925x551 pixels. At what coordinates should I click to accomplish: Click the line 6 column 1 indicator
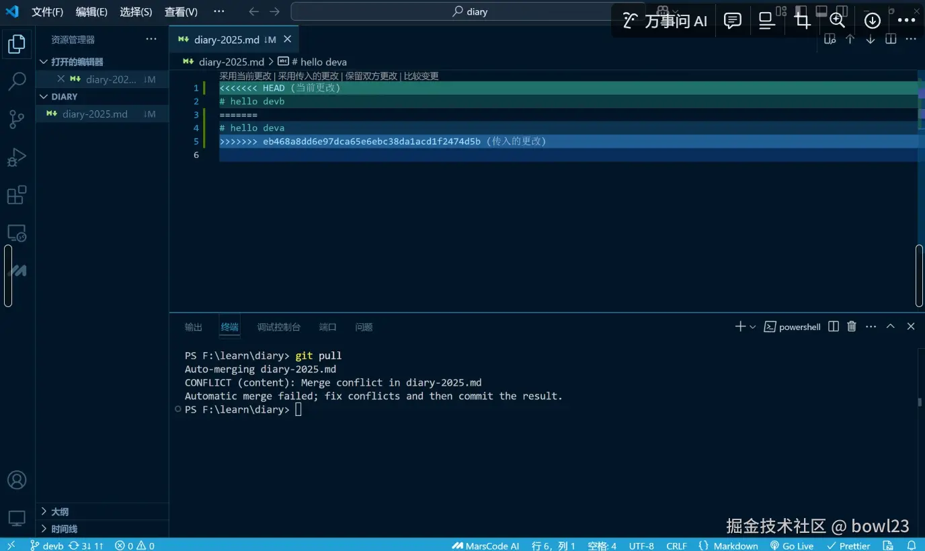pos(553,546)
